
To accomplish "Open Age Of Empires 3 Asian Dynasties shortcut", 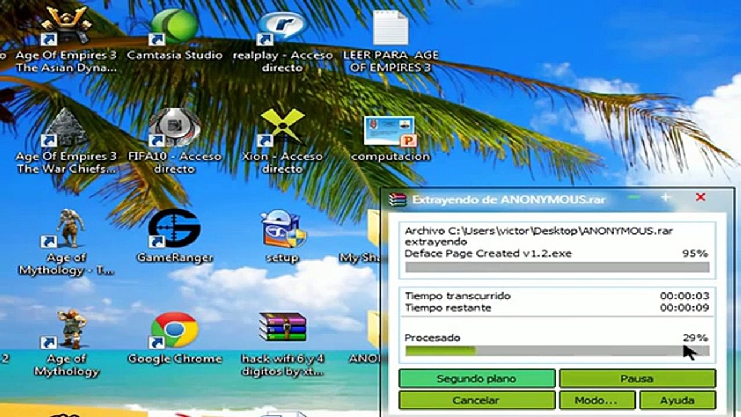I will click(x=65, y=26).
